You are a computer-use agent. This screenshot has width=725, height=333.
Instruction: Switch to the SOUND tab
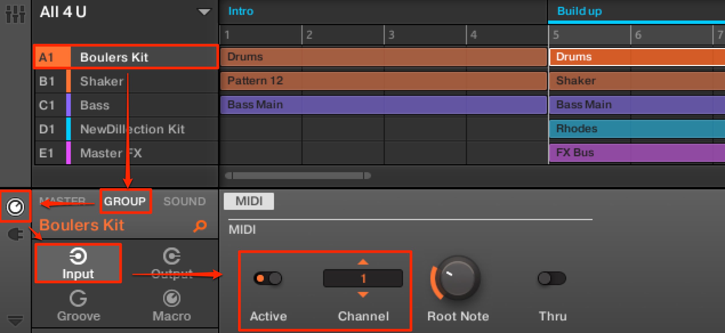point(184,201)
